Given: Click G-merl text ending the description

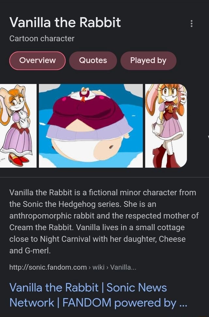Looking at the screenshot, I should (x=38, y=251).
